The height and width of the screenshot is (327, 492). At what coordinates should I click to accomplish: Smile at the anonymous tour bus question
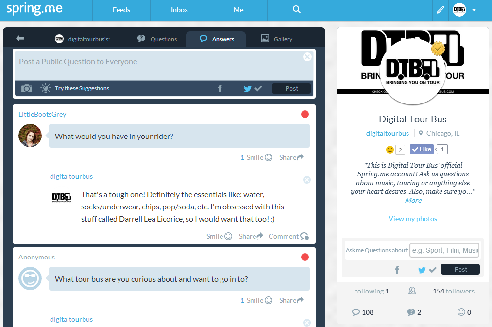254,300
